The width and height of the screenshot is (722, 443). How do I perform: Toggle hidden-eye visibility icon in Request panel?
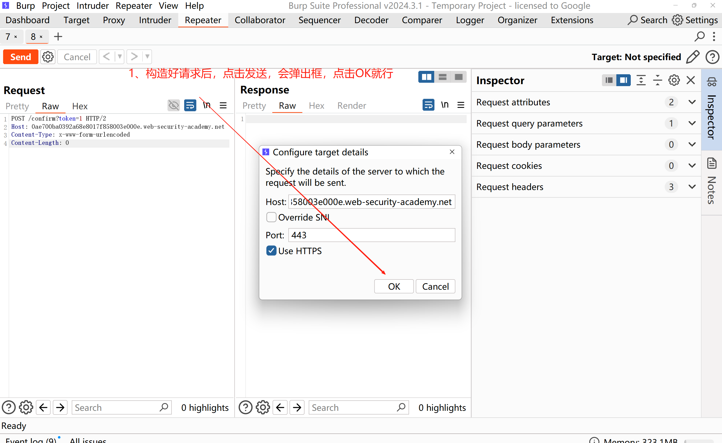pyautogui.click(x=173, y=106)
